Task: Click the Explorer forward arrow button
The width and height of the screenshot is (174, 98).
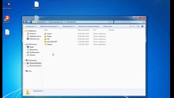Action: (29, 22)
